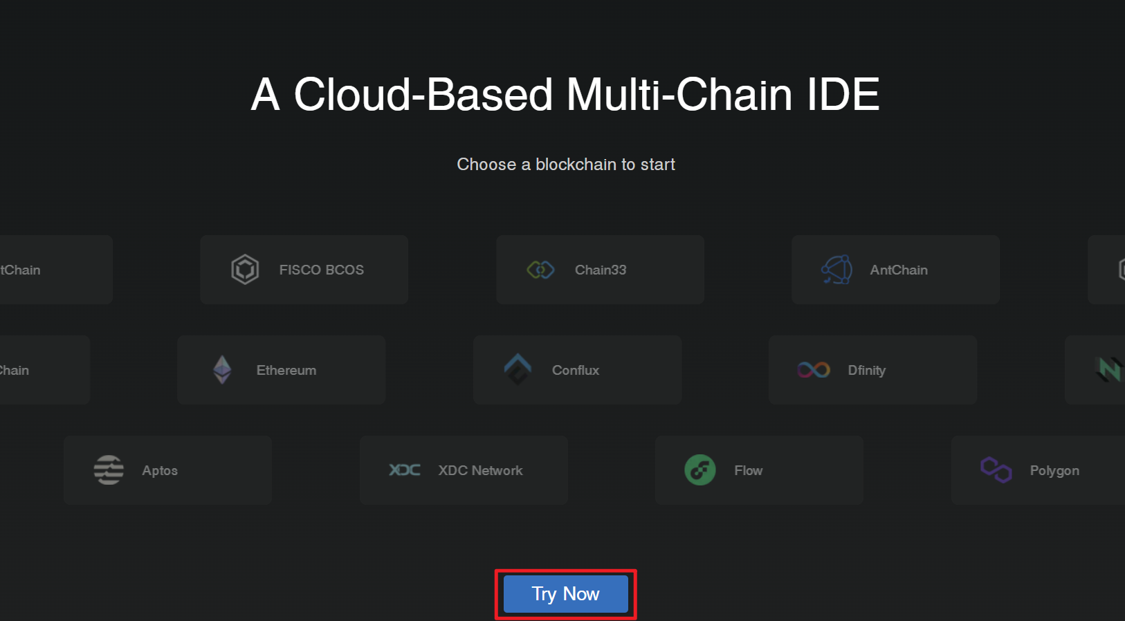Click the Aptos striped circle logo icon

coord(109,470)
